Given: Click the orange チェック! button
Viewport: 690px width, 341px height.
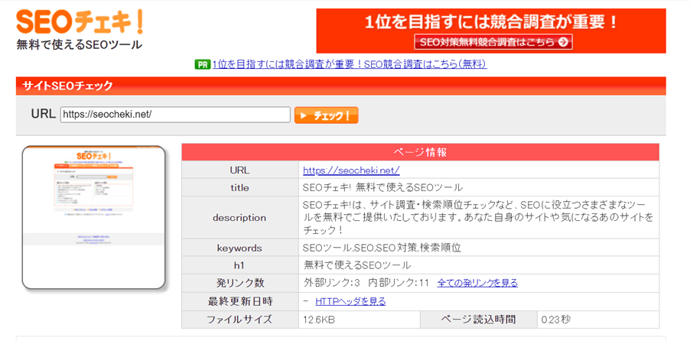Looking at the screenshot, I should (326, 115).
